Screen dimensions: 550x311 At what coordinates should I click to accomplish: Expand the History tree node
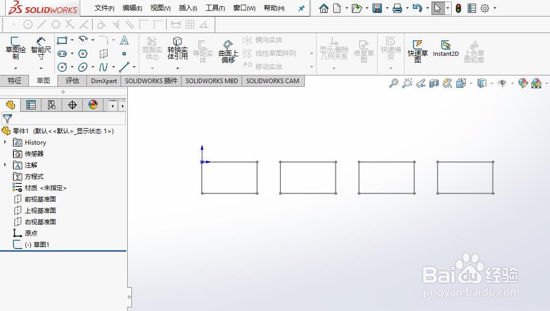coord(5,142)
